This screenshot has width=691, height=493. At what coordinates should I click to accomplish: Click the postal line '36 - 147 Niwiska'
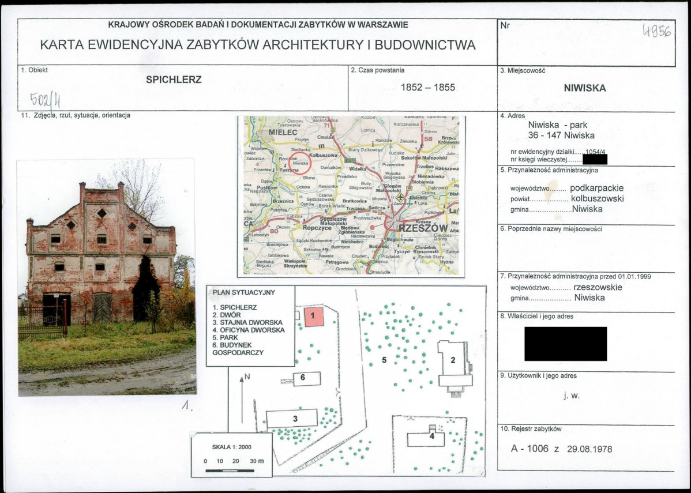[561, 136]
